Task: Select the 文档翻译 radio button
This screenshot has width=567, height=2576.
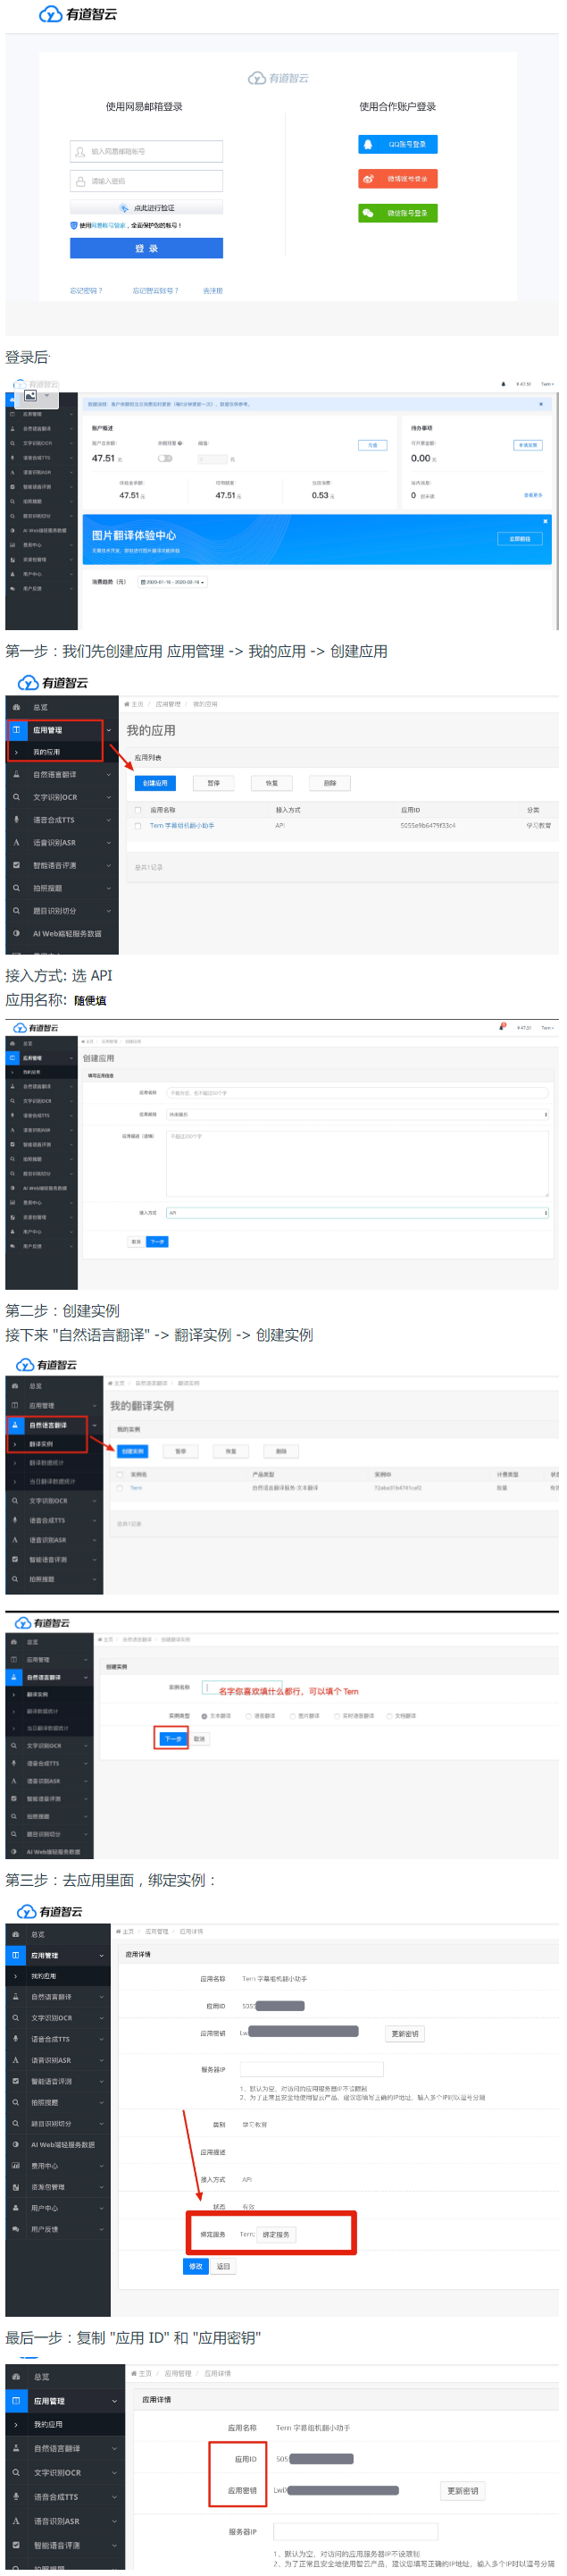Action: 390,1715
